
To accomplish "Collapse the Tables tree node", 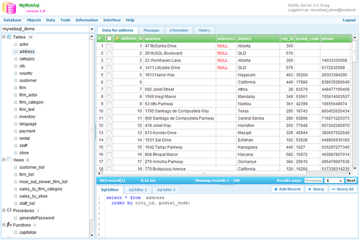I will (x=4, y=37).
